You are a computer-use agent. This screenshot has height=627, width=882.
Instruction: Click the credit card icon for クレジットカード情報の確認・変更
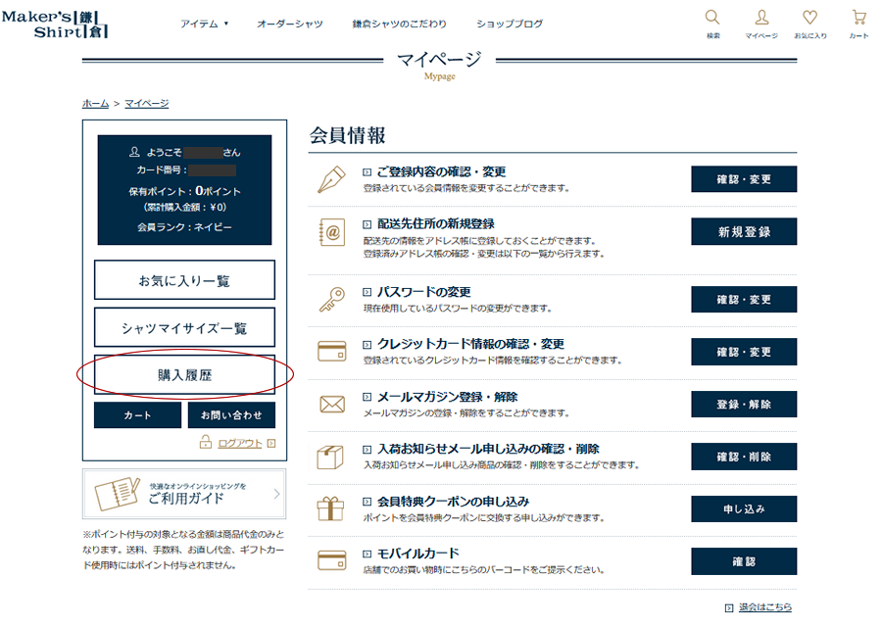tap(332, 352)
